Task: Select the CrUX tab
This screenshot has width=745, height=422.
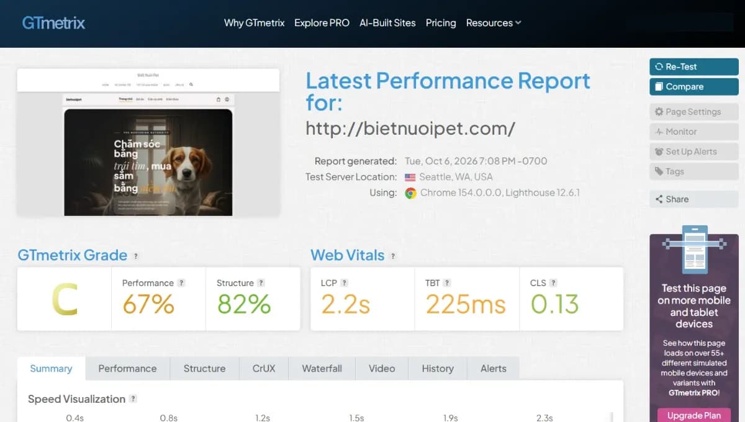Action: pyautogui.click(x=264, y=369)
